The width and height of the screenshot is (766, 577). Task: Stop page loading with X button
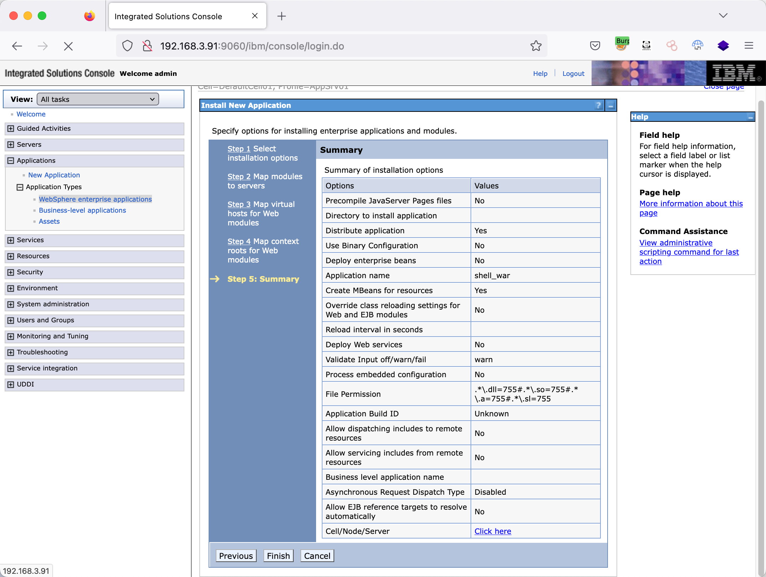(68, 46)
